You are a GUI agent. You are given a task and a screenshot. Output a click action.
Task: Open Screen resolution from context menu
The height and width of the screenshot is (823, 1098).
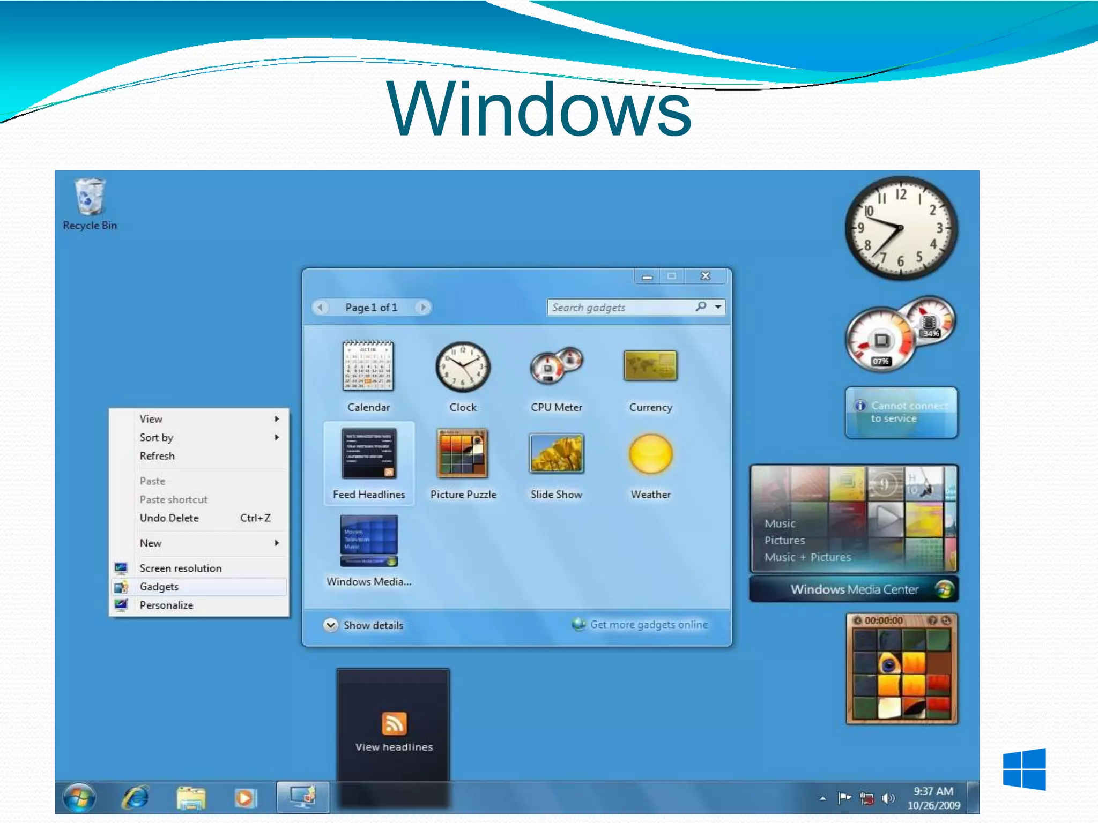[198, 568]
